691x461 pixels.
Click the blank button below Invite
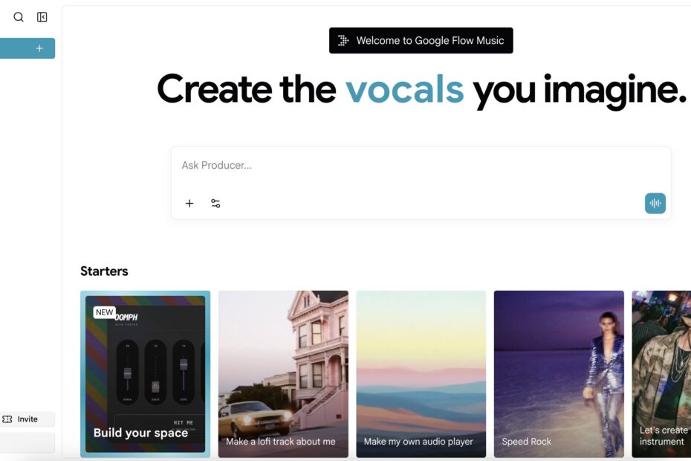27,442
